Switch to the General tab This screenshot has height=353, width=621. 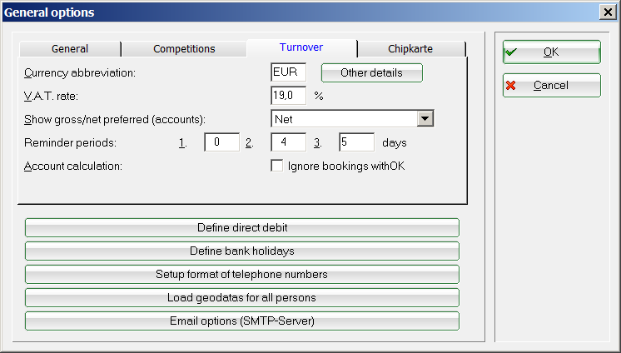(70, 49)
